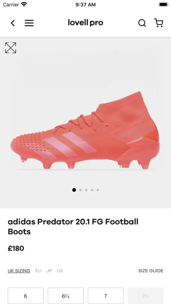Viewport: 171px width, 304px height.
Task: Select size 6
Action: (x=26, y=296)
